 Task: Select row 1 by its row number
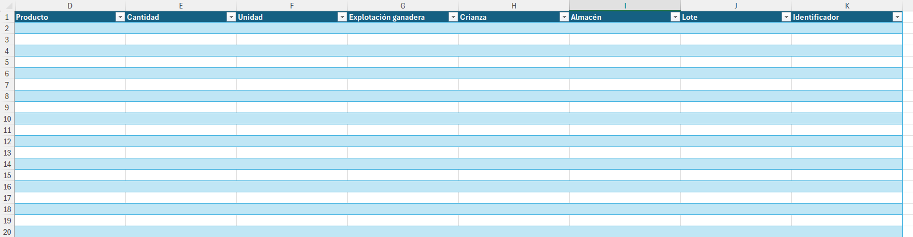7,17
